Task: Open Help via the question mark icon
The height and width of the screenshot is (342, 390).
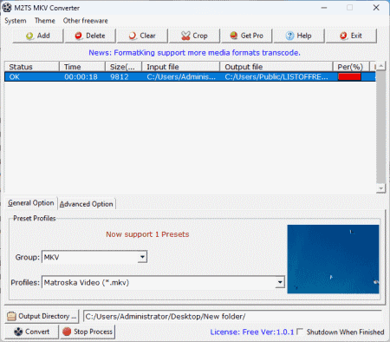Action: [x=289, y=36]
